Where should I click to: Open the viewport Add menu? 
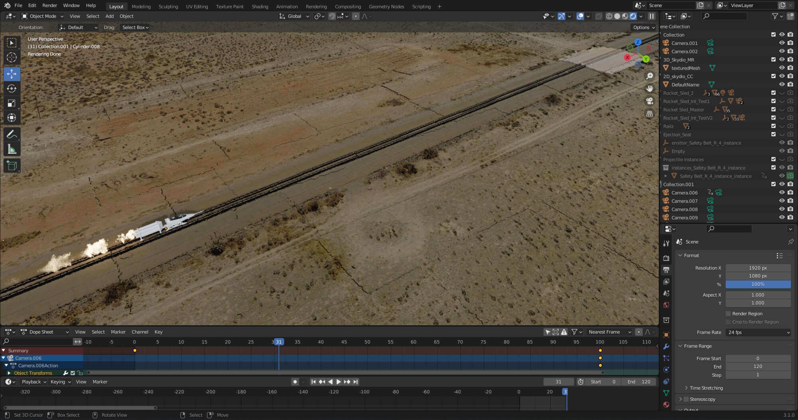pyautogui.click(x=109, y=16)
